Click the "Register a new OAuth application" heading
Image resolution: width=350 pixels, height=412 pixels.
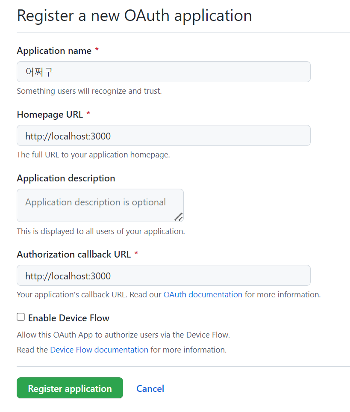click(134, 16)
